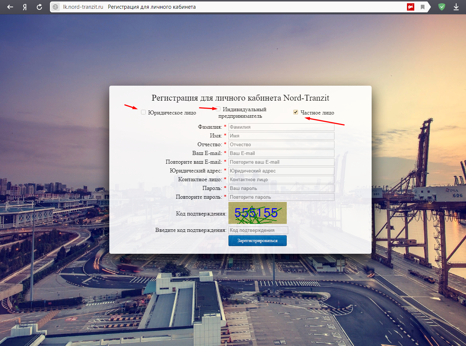Click the Юридический адрес field
The width and height of the screenshot is (466, 346).
281,171
